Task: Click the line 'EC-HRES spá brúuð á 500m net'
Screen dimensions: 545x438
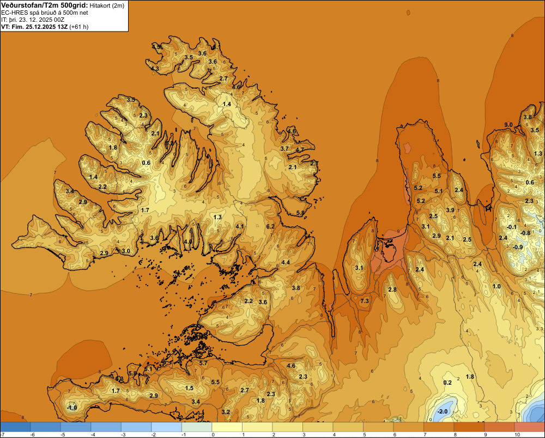Action: point(45,13)
